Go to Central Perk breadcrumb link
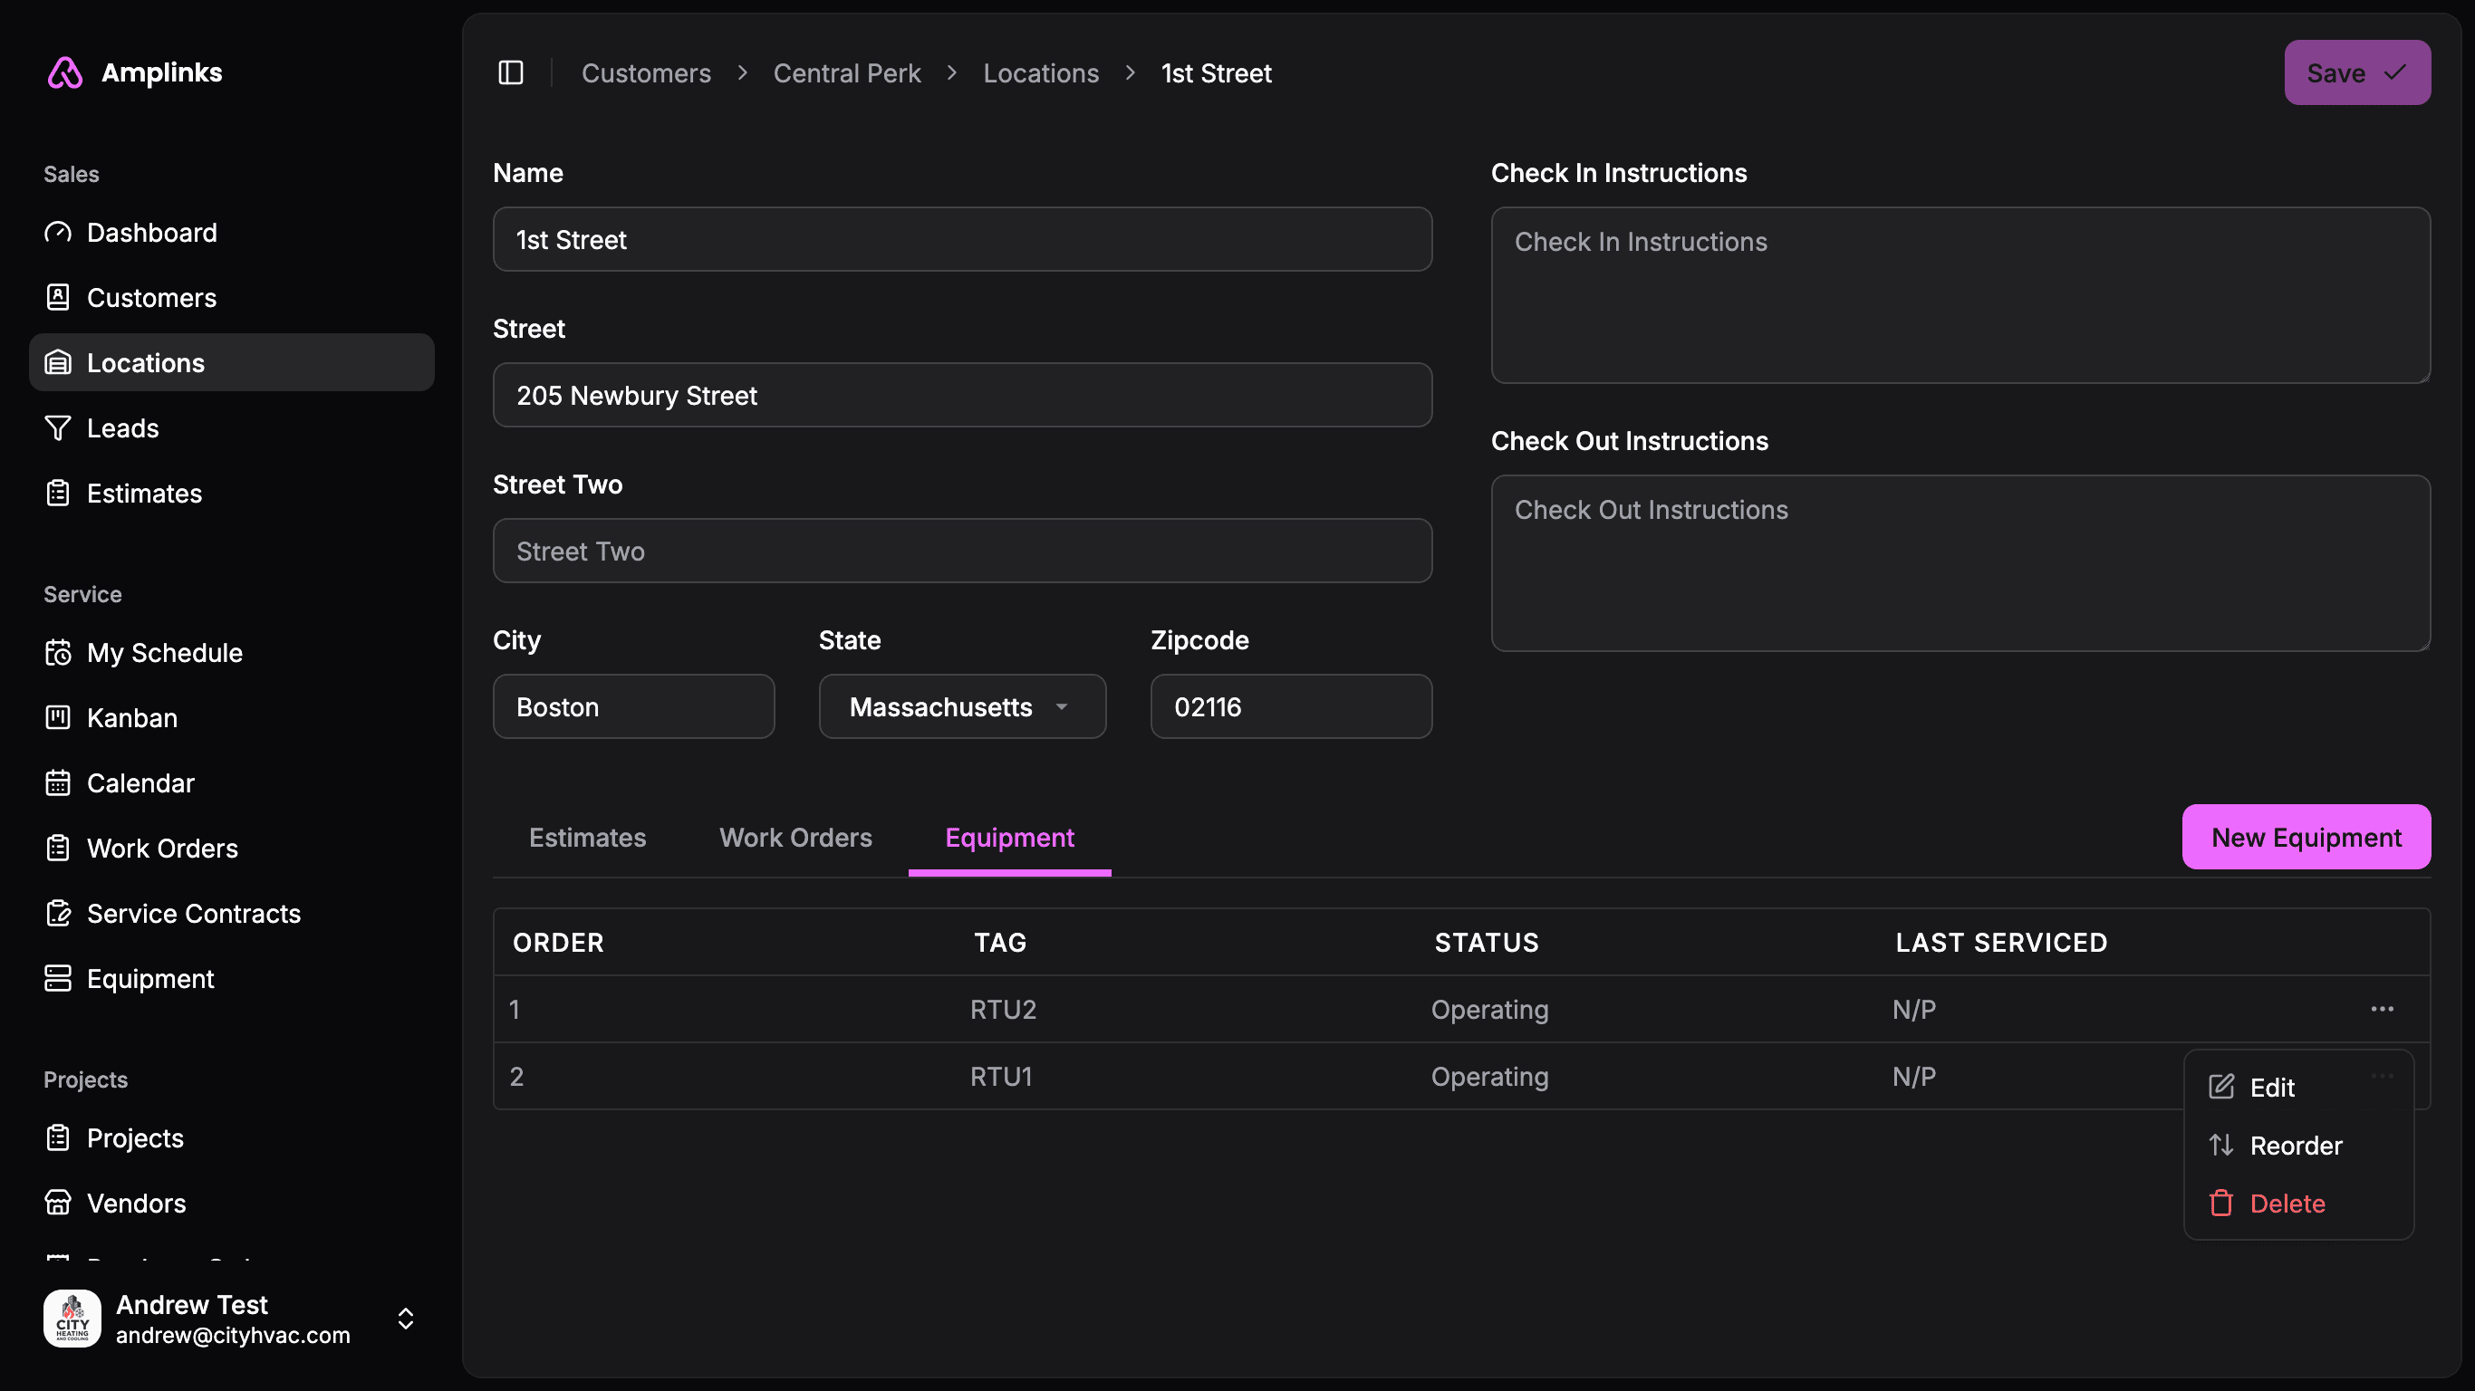Screen dimensions: 2475x1391 pyautogui.click(x=846, y=73)
